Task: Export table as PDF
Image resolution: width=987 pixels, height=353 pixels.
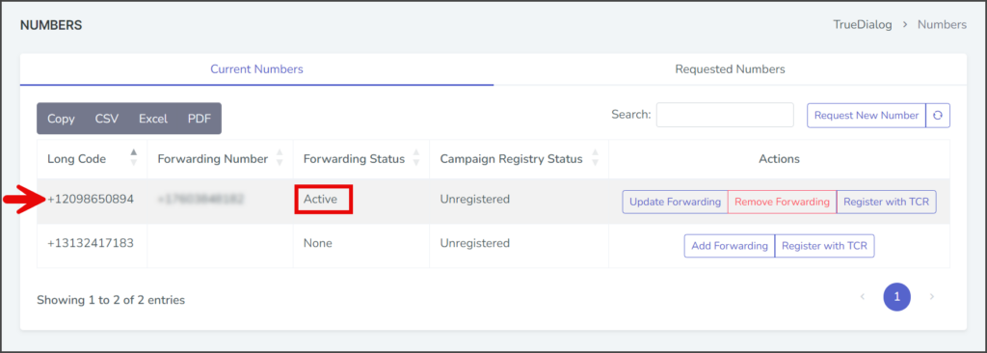Action: click(x=200, y=119)
